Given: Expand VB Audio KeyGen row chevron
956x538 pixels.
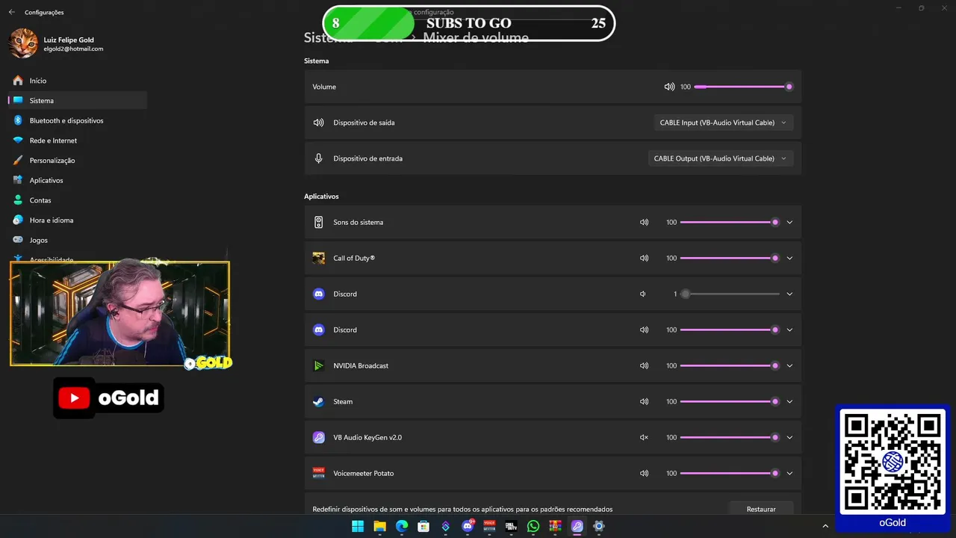Looking at the screenshot, I should pyautogui.click(x=789, y=437).
